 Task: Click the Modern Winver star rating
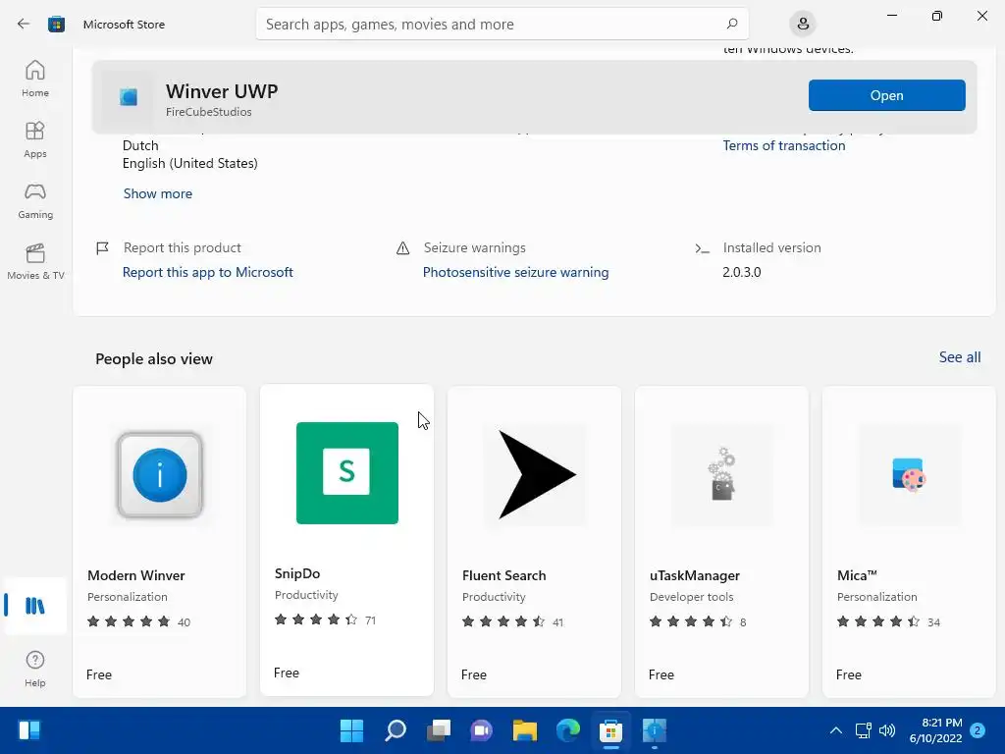(x=129, y=621)
